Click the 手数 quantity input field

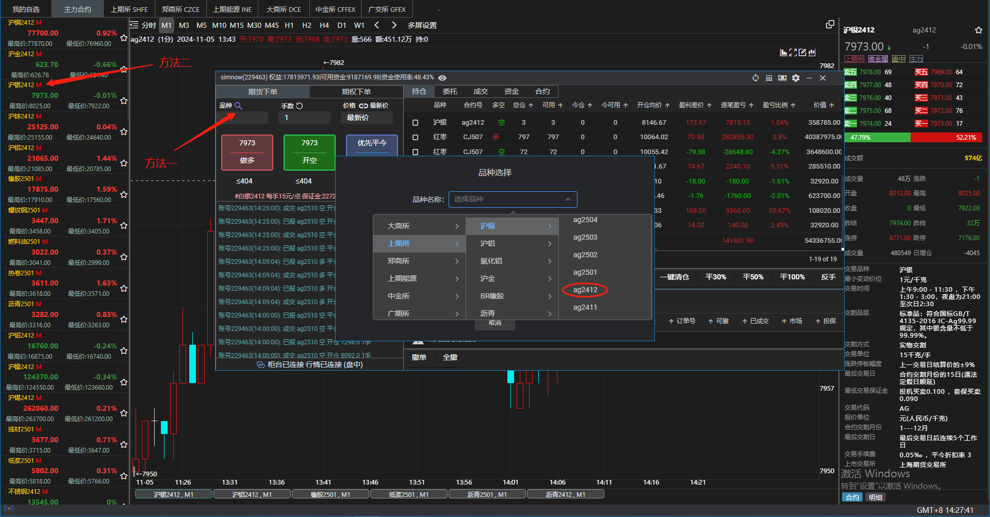coord(304,118)
